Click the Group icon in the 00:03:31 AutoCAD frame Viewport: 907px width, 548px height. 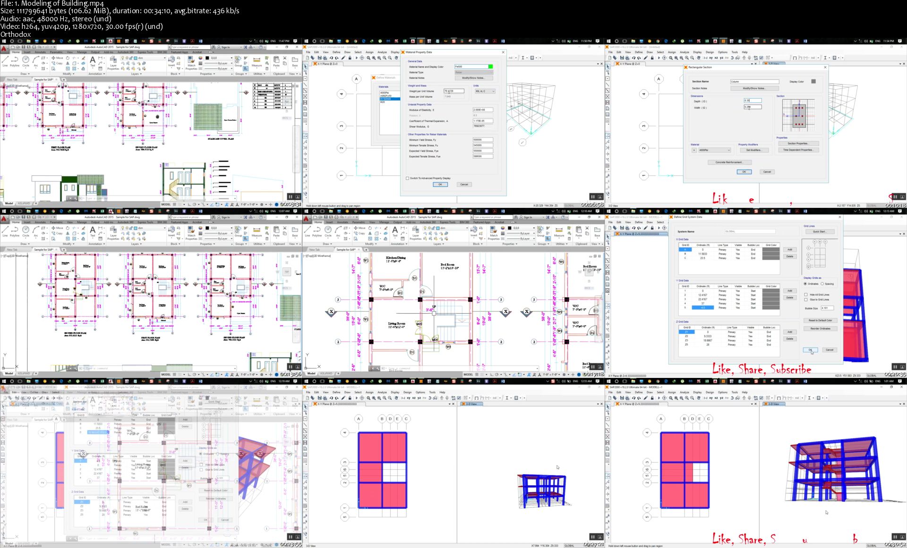pos(238,60)
